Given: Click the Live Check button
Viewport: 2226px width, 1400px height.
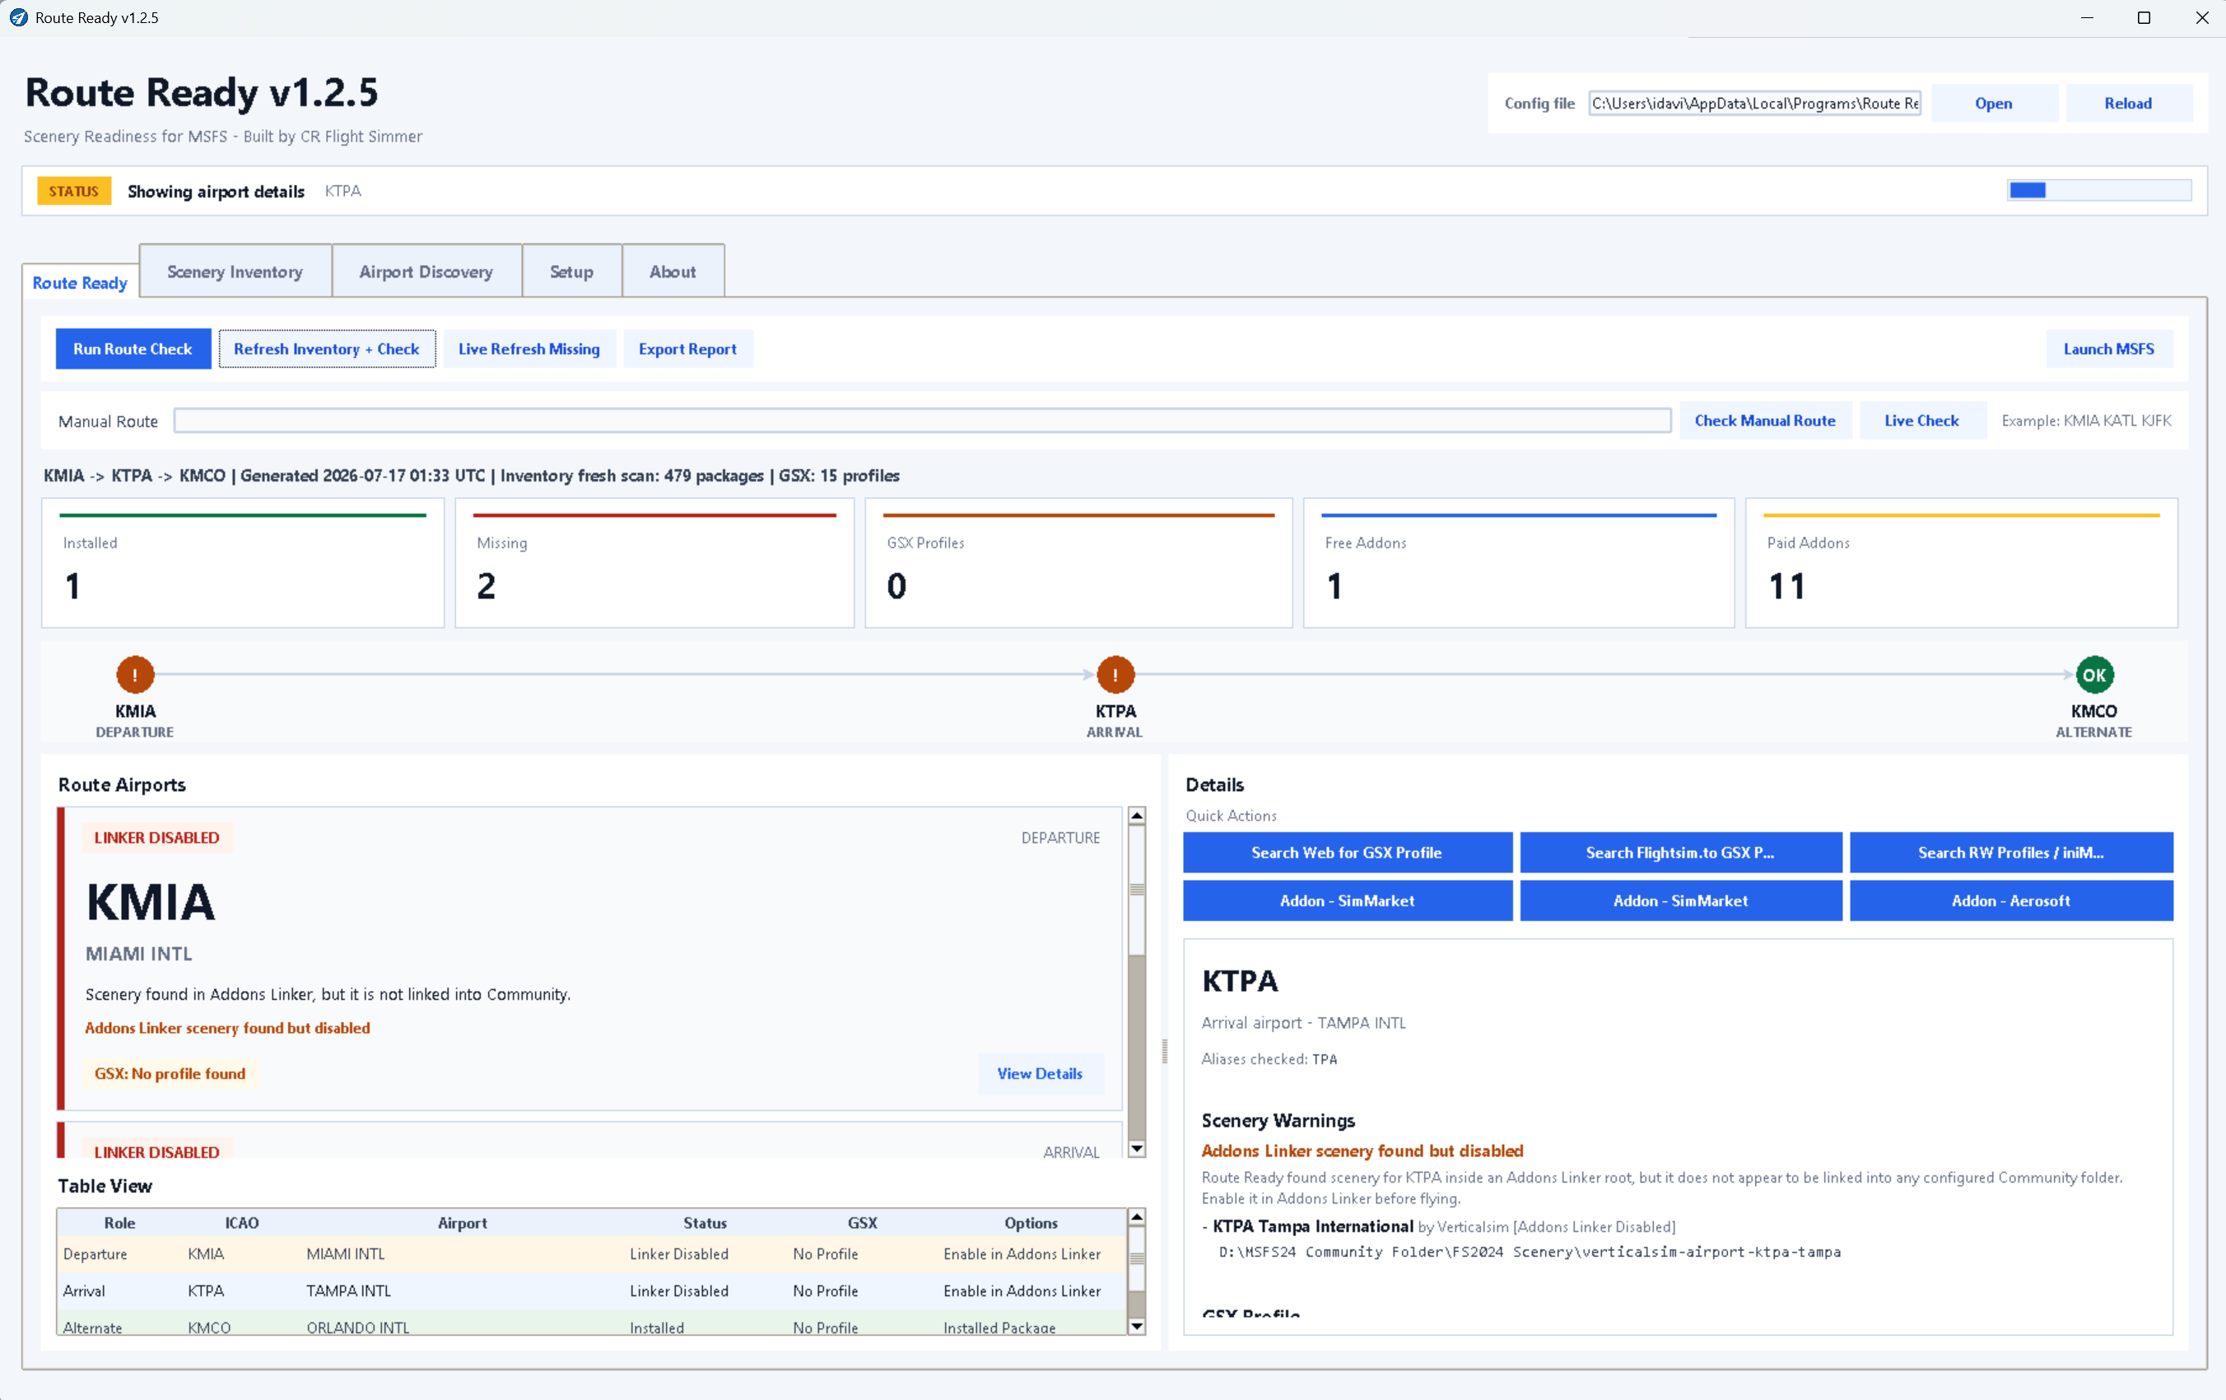Looking at the screenshot, I should pos(1922,421).
